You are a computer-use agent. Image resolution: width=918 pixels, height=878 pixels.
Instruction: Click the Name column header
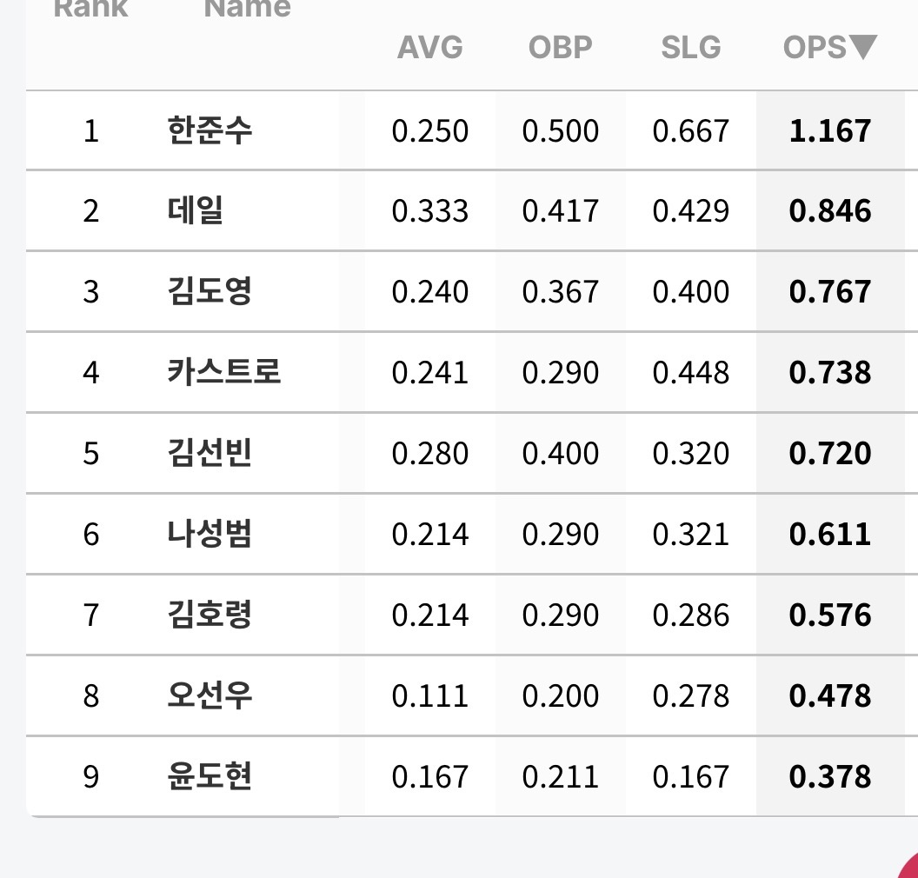tap(247, 8)
